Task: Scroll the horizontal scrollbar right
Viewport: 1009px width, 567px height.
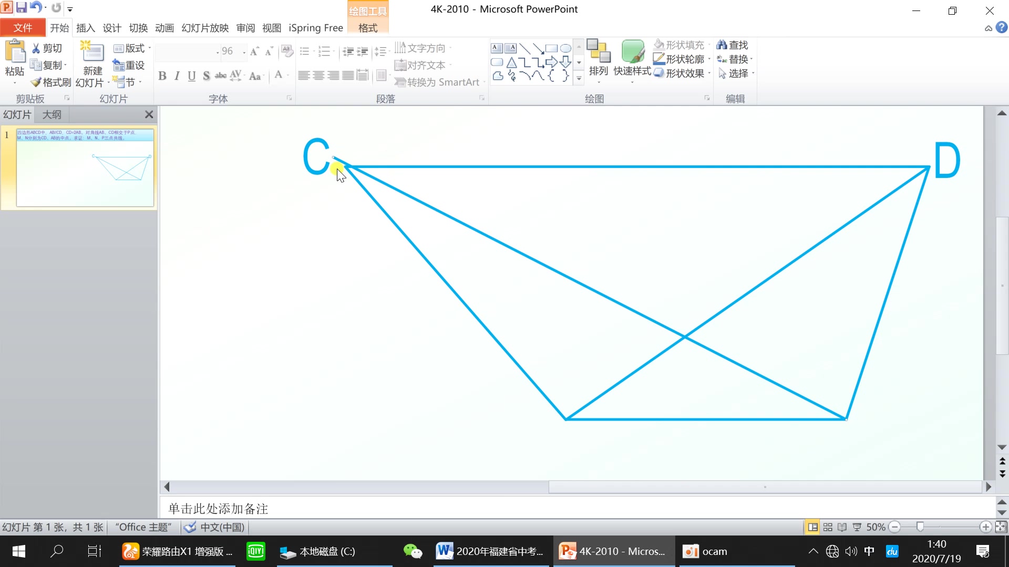Action: [x=990, y=487]
